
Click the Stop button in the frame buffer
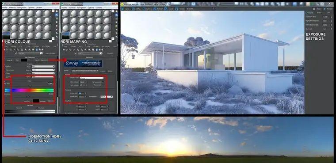[x=317, y=9]
